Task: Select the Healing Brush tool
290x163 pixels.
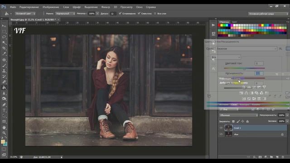Action: tap(4, 60)
